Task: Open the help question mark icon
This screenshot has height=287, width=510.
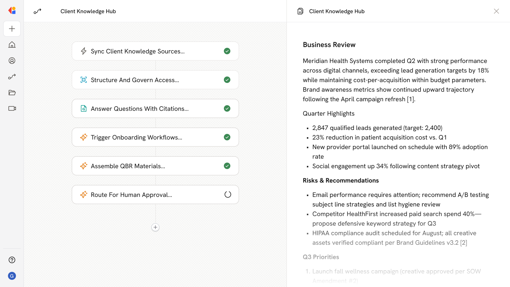Action: coord(12,260)
